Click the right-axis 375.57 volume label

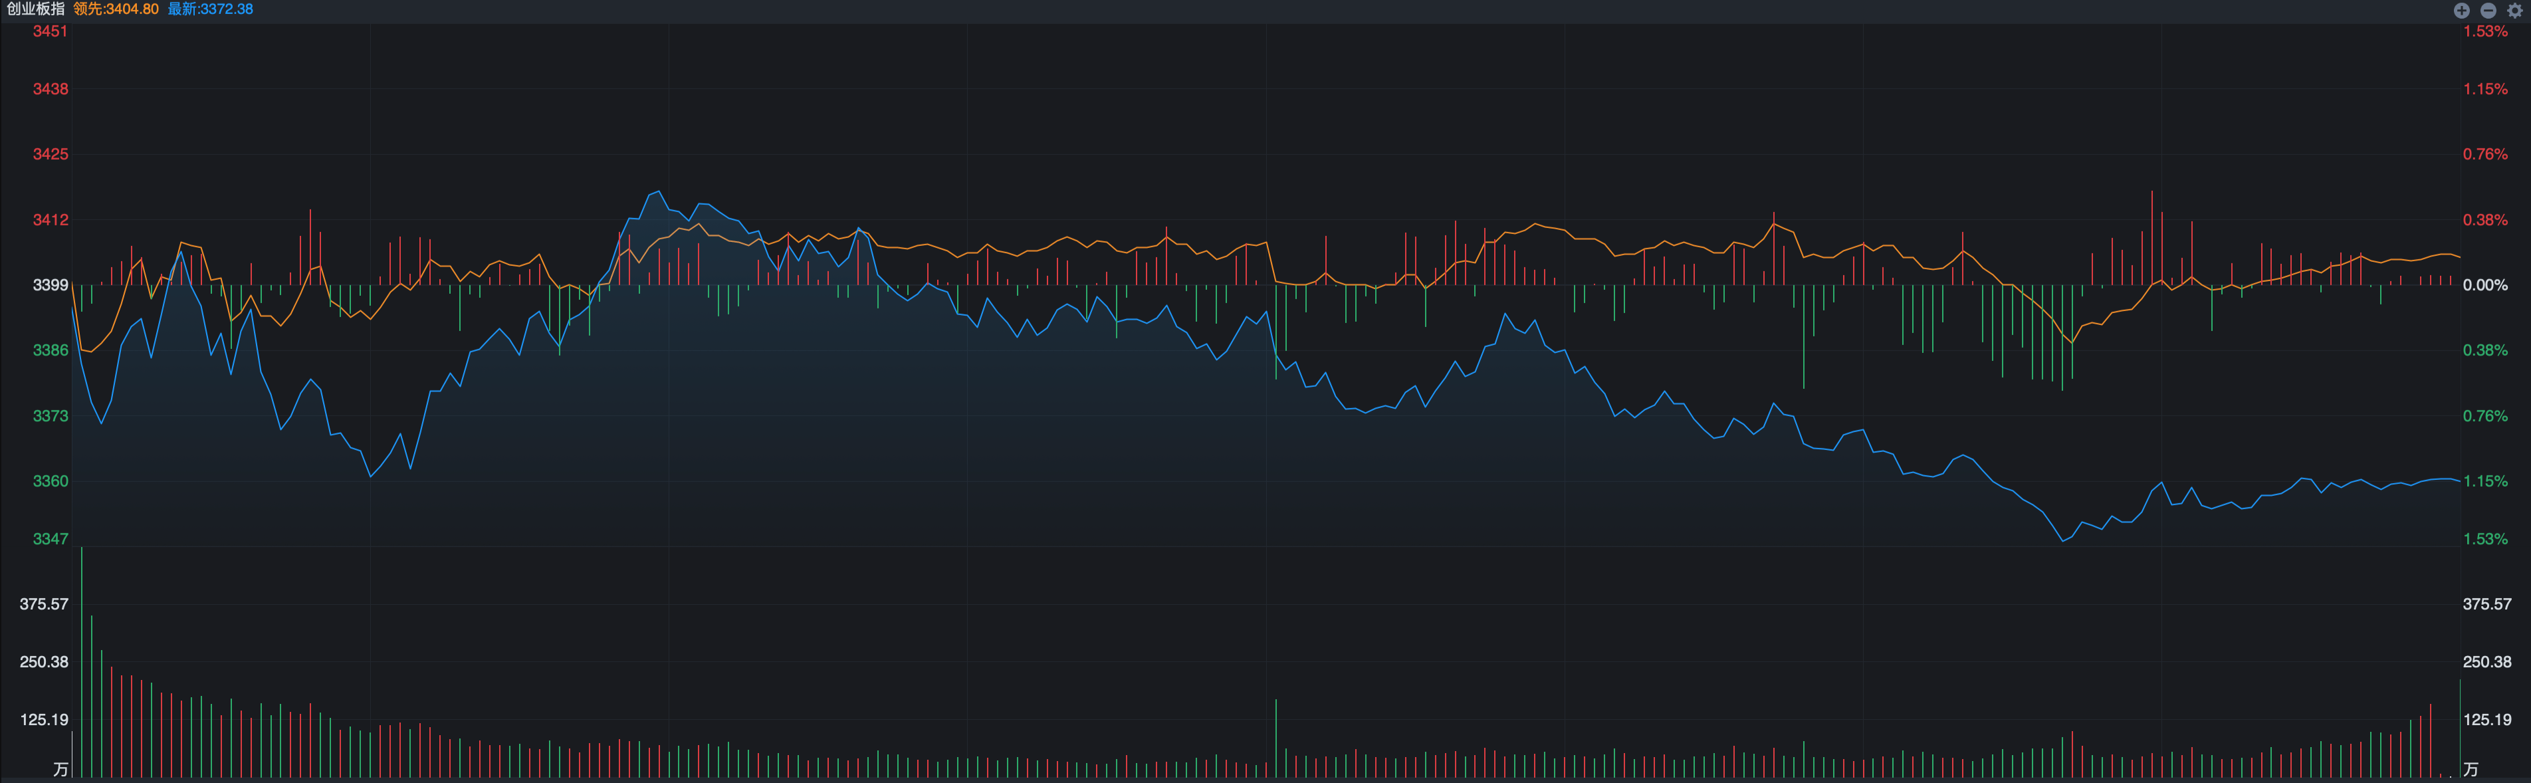pos(2486,604)
